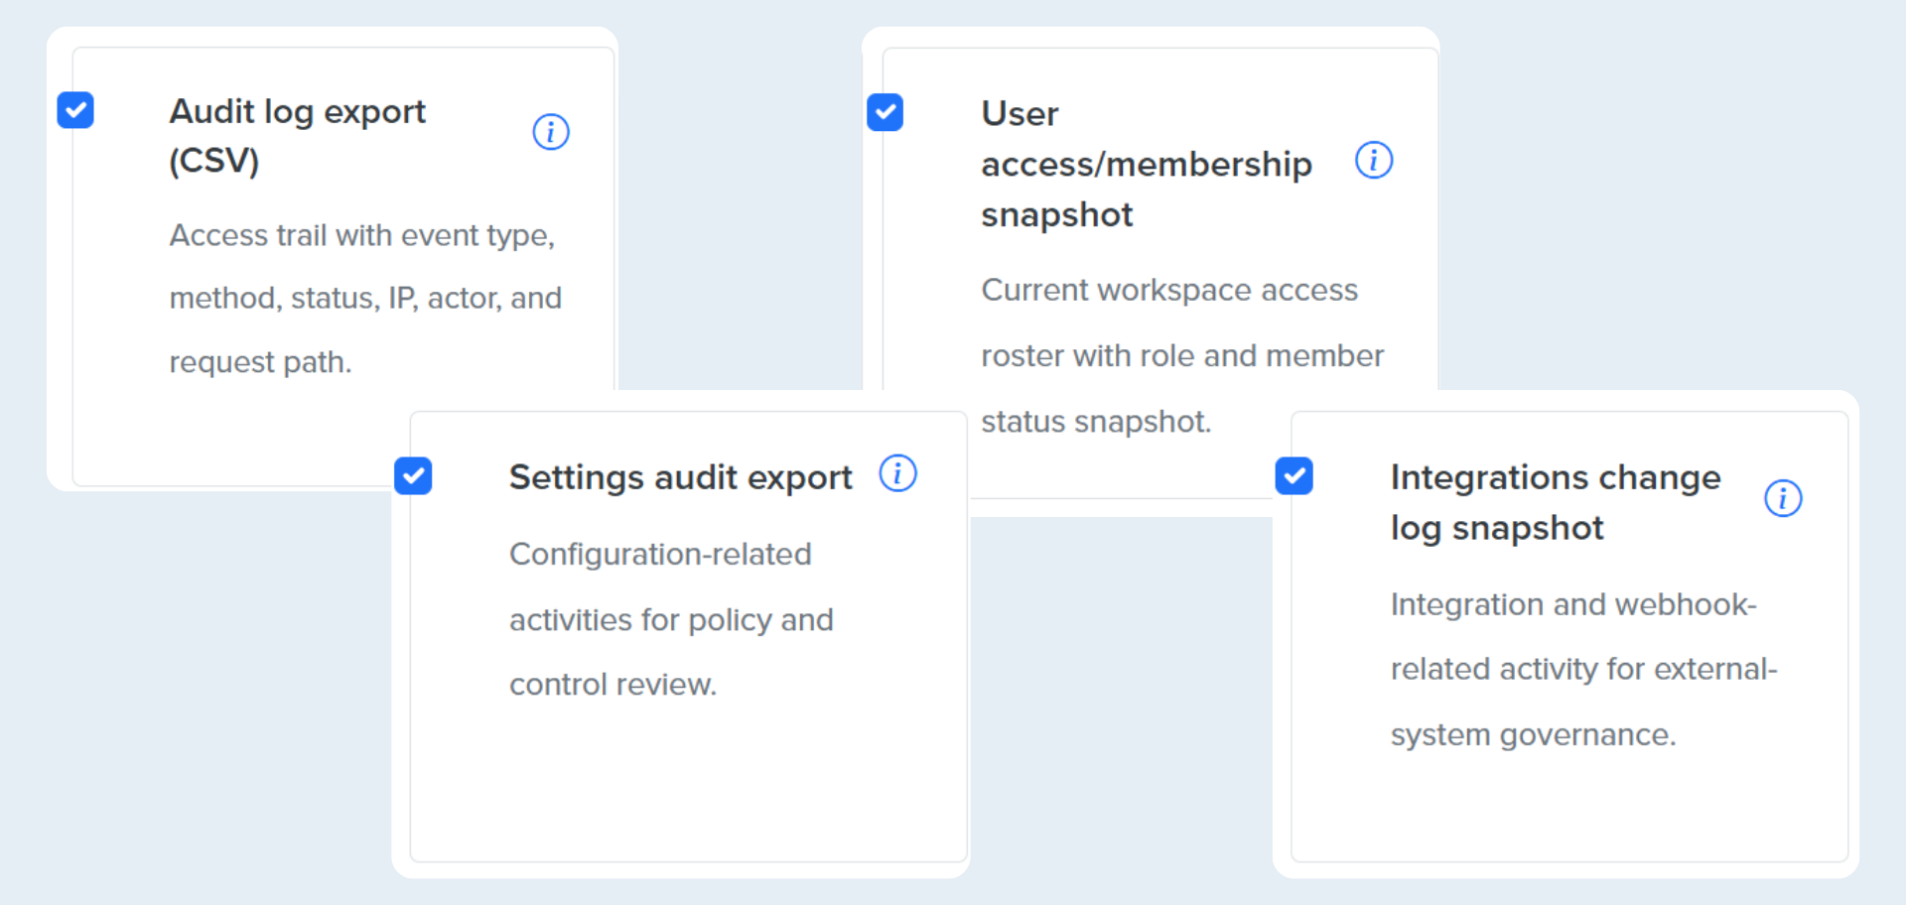Screen dimensions: 1906x905
Task: Toggle User access/membership snapshot checkbox
Action: 885,112
